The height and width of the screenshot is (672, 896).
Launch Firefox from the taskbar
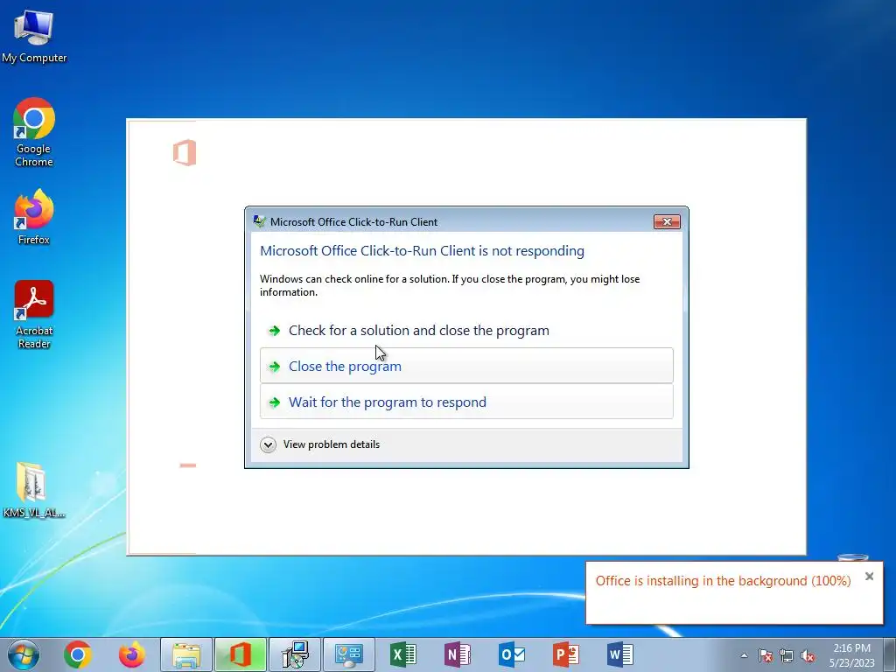click(x=131, y=654)
